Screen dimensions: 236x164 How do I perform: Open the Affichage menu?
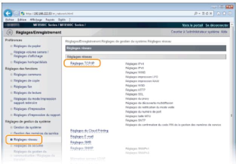click(x=36, y=20)
